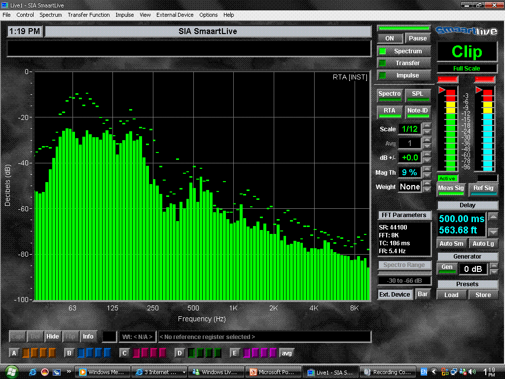
Task: Click the Meas Sig button
Action: tap(451, 189)
